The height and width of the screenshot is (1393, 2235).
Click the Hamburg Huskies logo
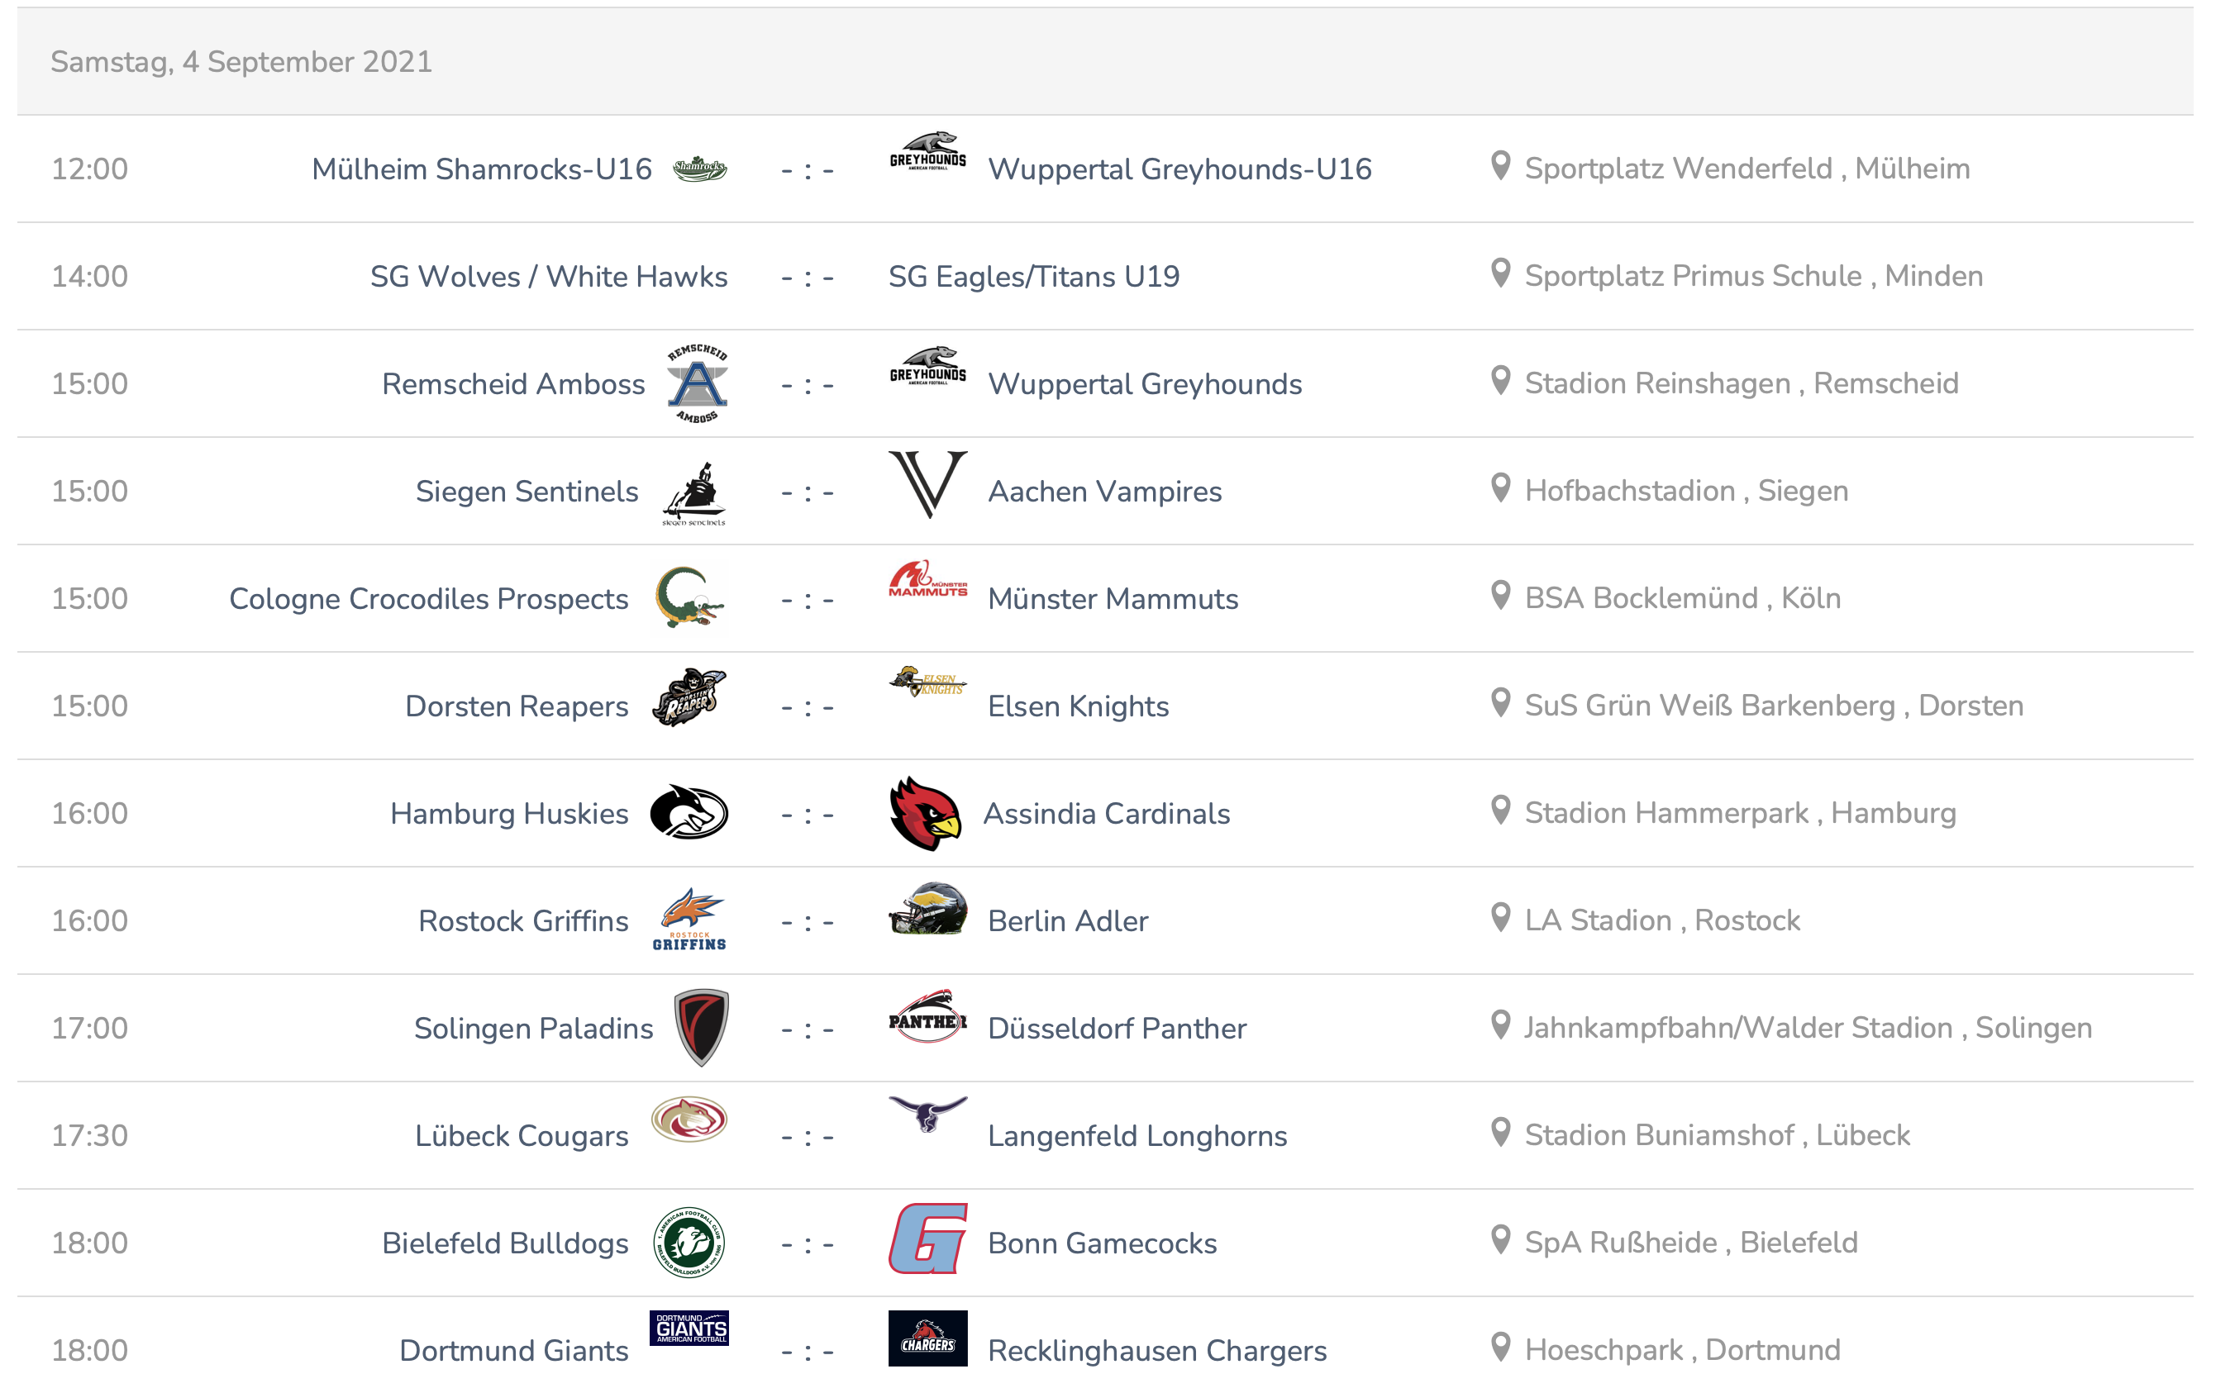(x=689, y=813)
